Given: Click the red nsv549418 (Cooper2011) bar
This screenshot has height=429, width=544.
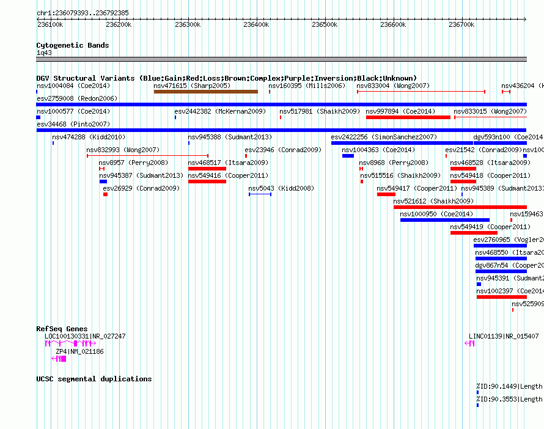Looking at the screenshot, I should click(463, 182).
